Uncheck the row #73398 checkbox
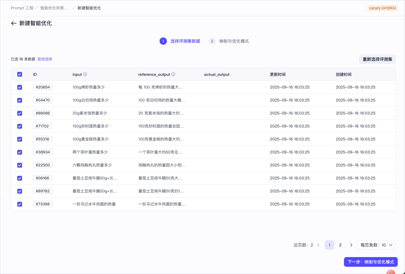This screenshot has width=405, height=274. (20, 204)
